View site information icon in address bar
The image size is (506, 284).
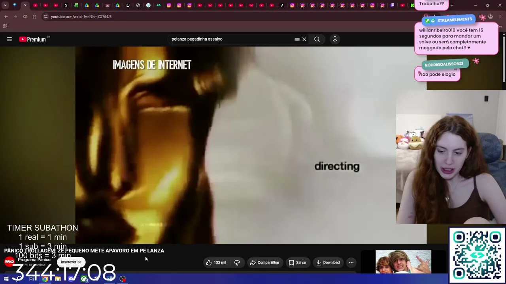(46, 17)
